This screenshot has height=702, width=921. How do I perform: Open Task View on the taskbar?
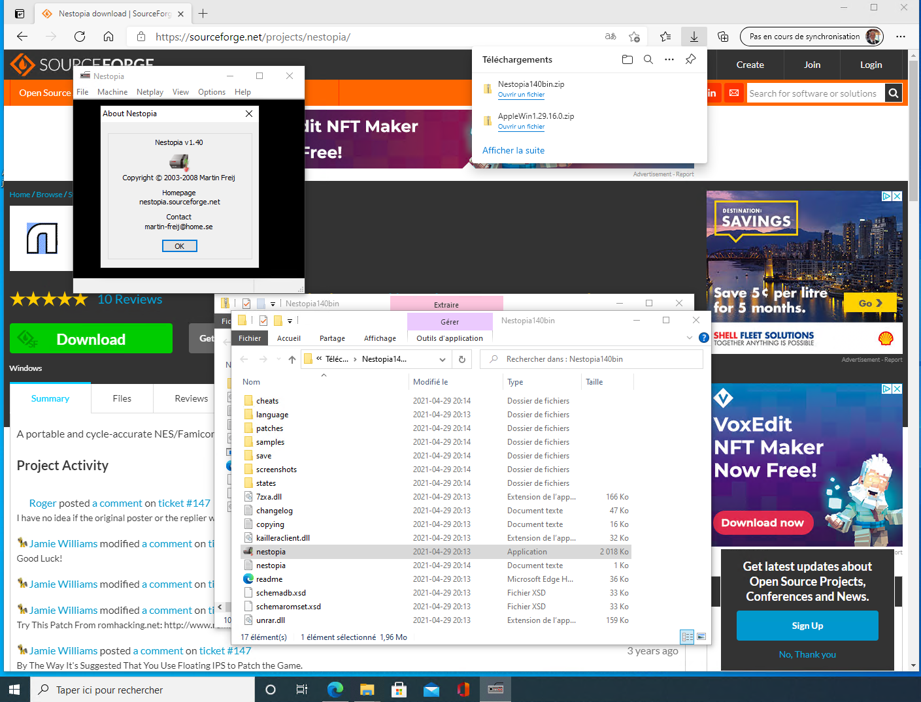click(x=302, y=690)
